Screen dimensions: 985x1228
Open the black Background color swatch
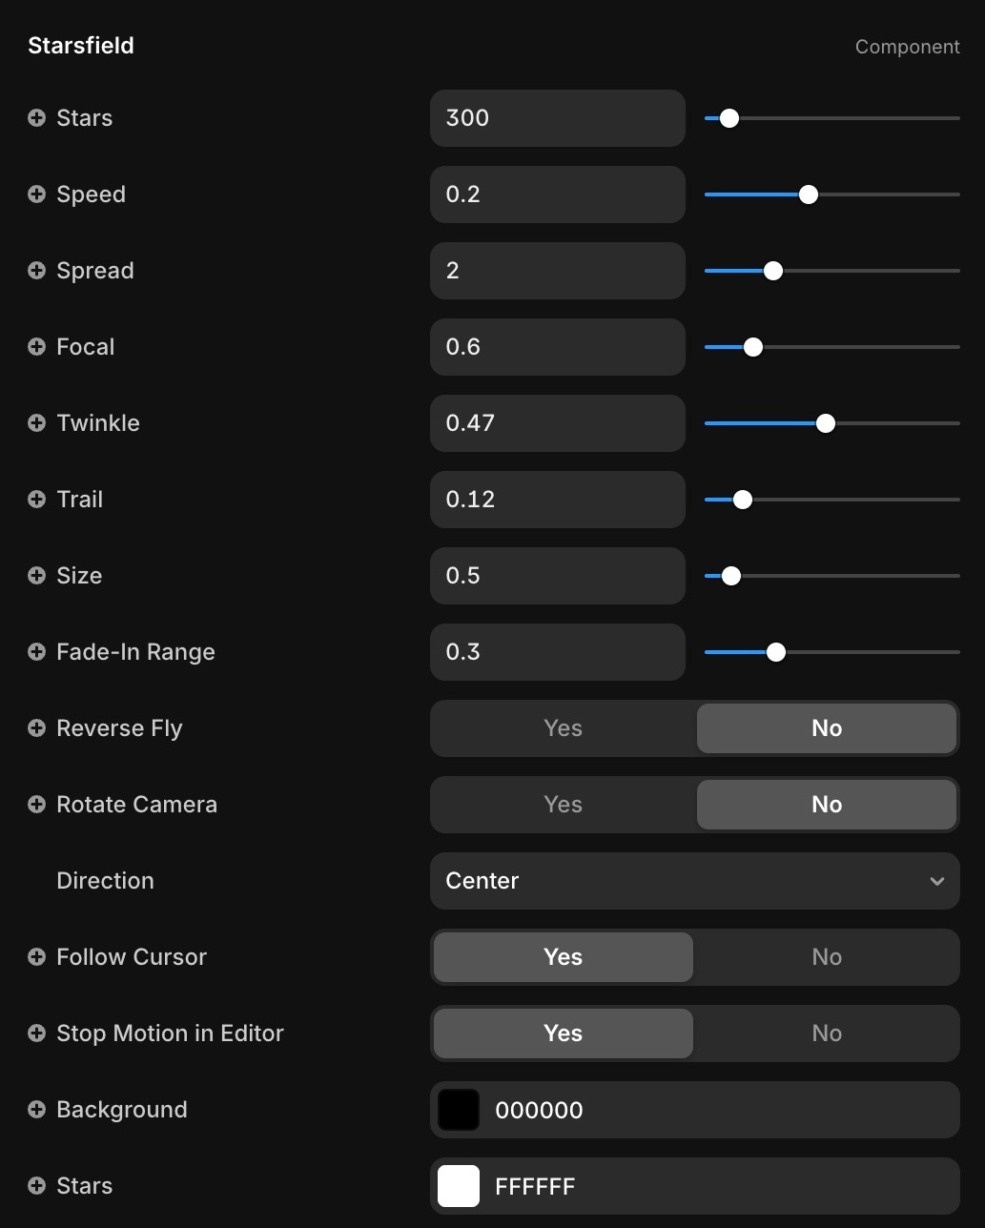(459, 1110)
